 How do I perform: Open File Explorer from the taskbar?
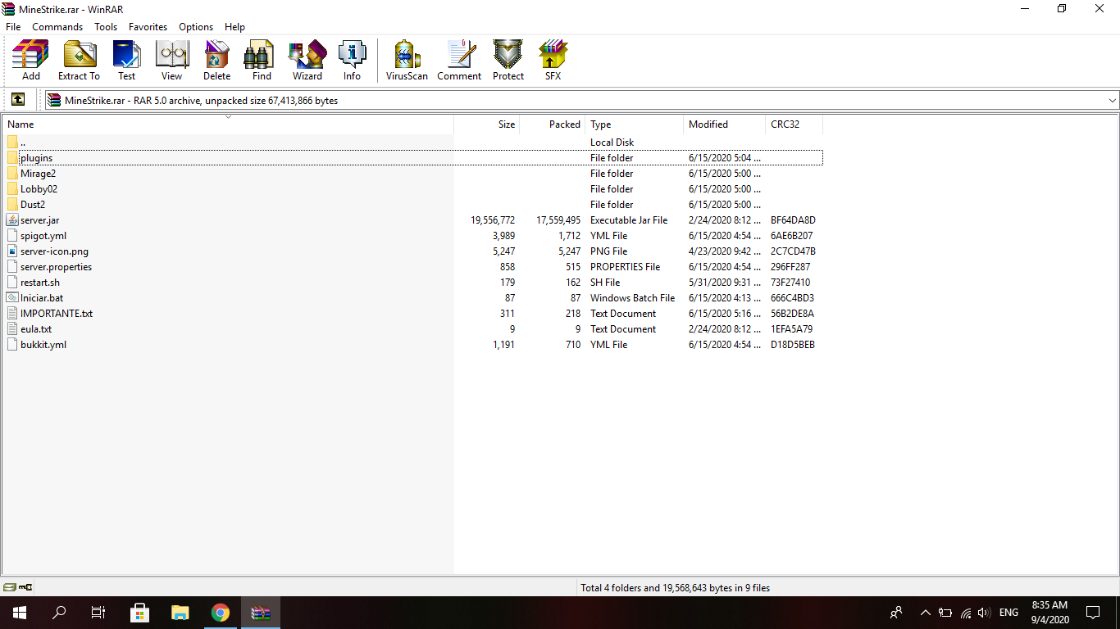(180, 613)
